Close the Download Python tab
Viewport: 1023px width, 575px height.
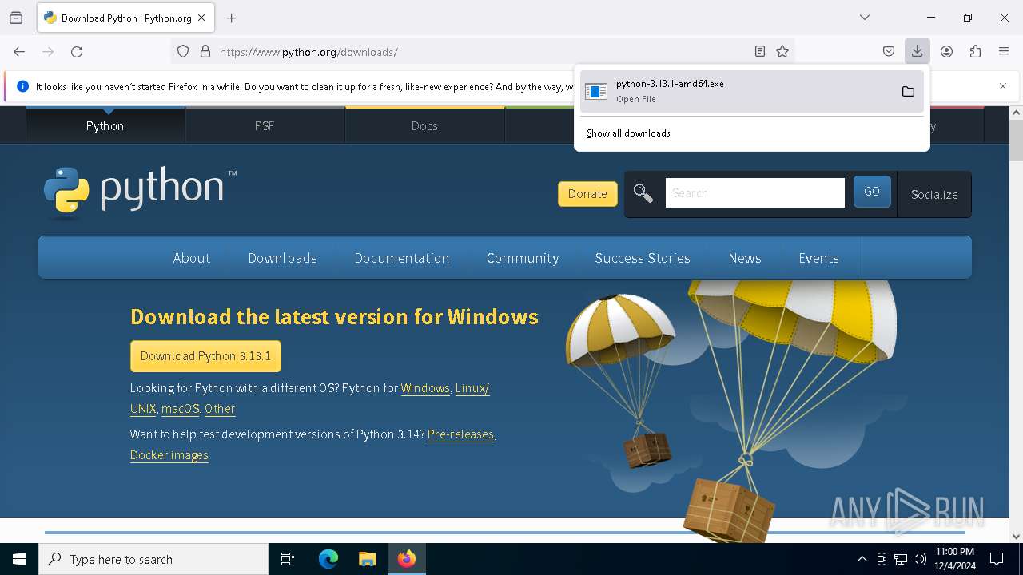click(201, 18)
